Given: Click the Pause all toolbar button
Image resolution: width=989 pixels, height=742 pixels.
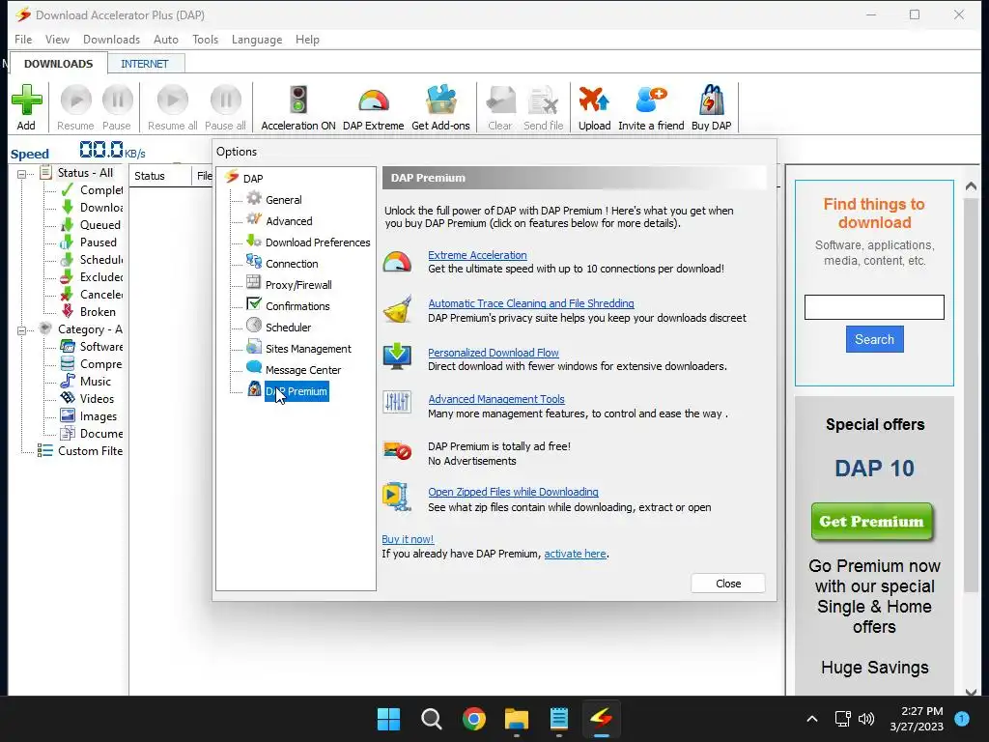Looking at the screenshot, I should [225, 107].
